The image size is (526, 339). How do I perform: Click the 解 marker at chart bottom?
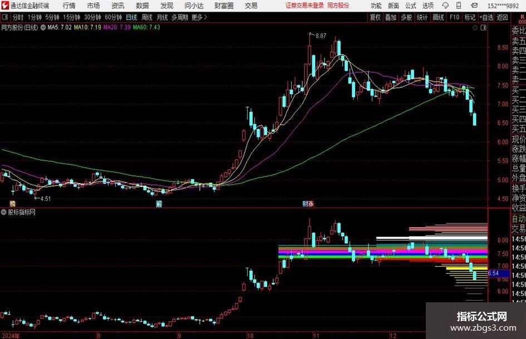(x=159, y=204)
